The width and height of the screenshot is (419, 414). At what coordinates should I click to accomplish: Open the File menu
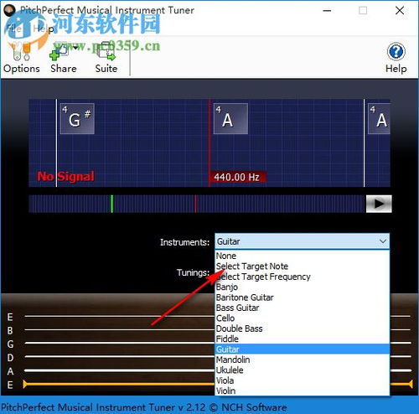click(x=13, y=28)
